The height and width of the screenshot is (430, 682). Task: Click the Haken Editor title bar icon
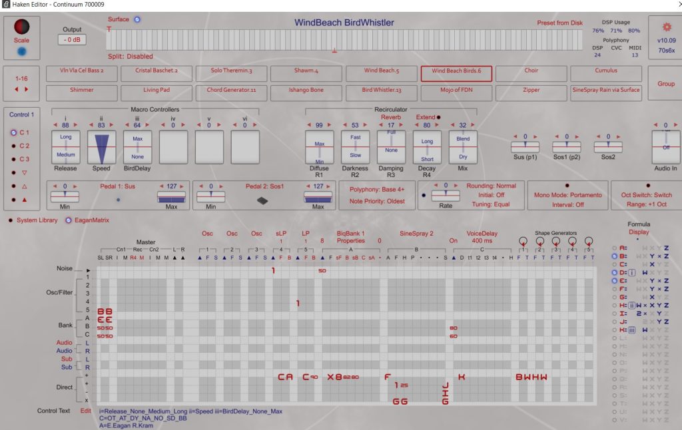[5, 5]
